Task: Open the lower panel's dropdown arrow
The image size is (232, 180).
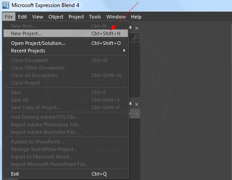Action: 136,114
